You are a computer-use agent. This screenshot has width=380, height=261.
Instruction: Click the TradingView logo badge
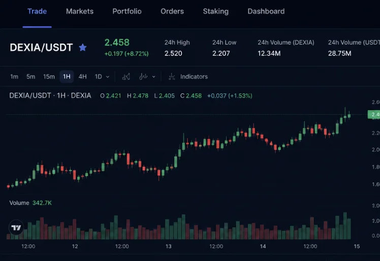point(16,227)
